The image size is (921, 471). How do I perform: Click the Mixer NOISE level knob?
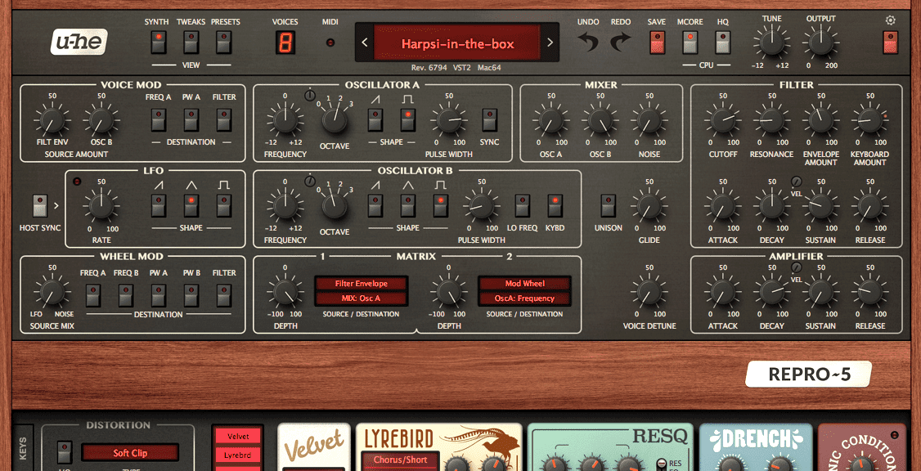[x=649, y=120]
